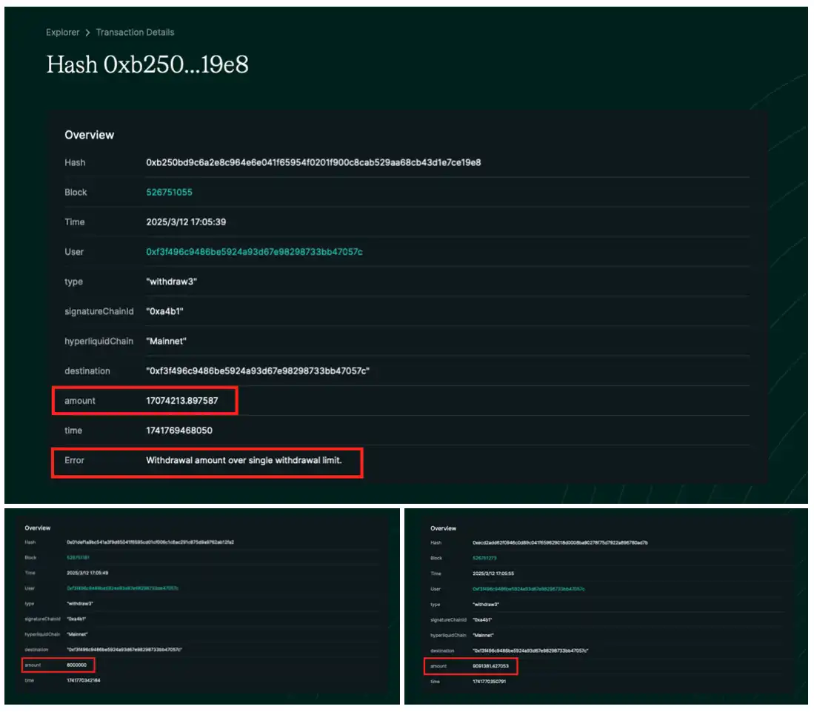
Task: Click the Hash 0xb250...19e8 page title
Action: pos(147,65)
